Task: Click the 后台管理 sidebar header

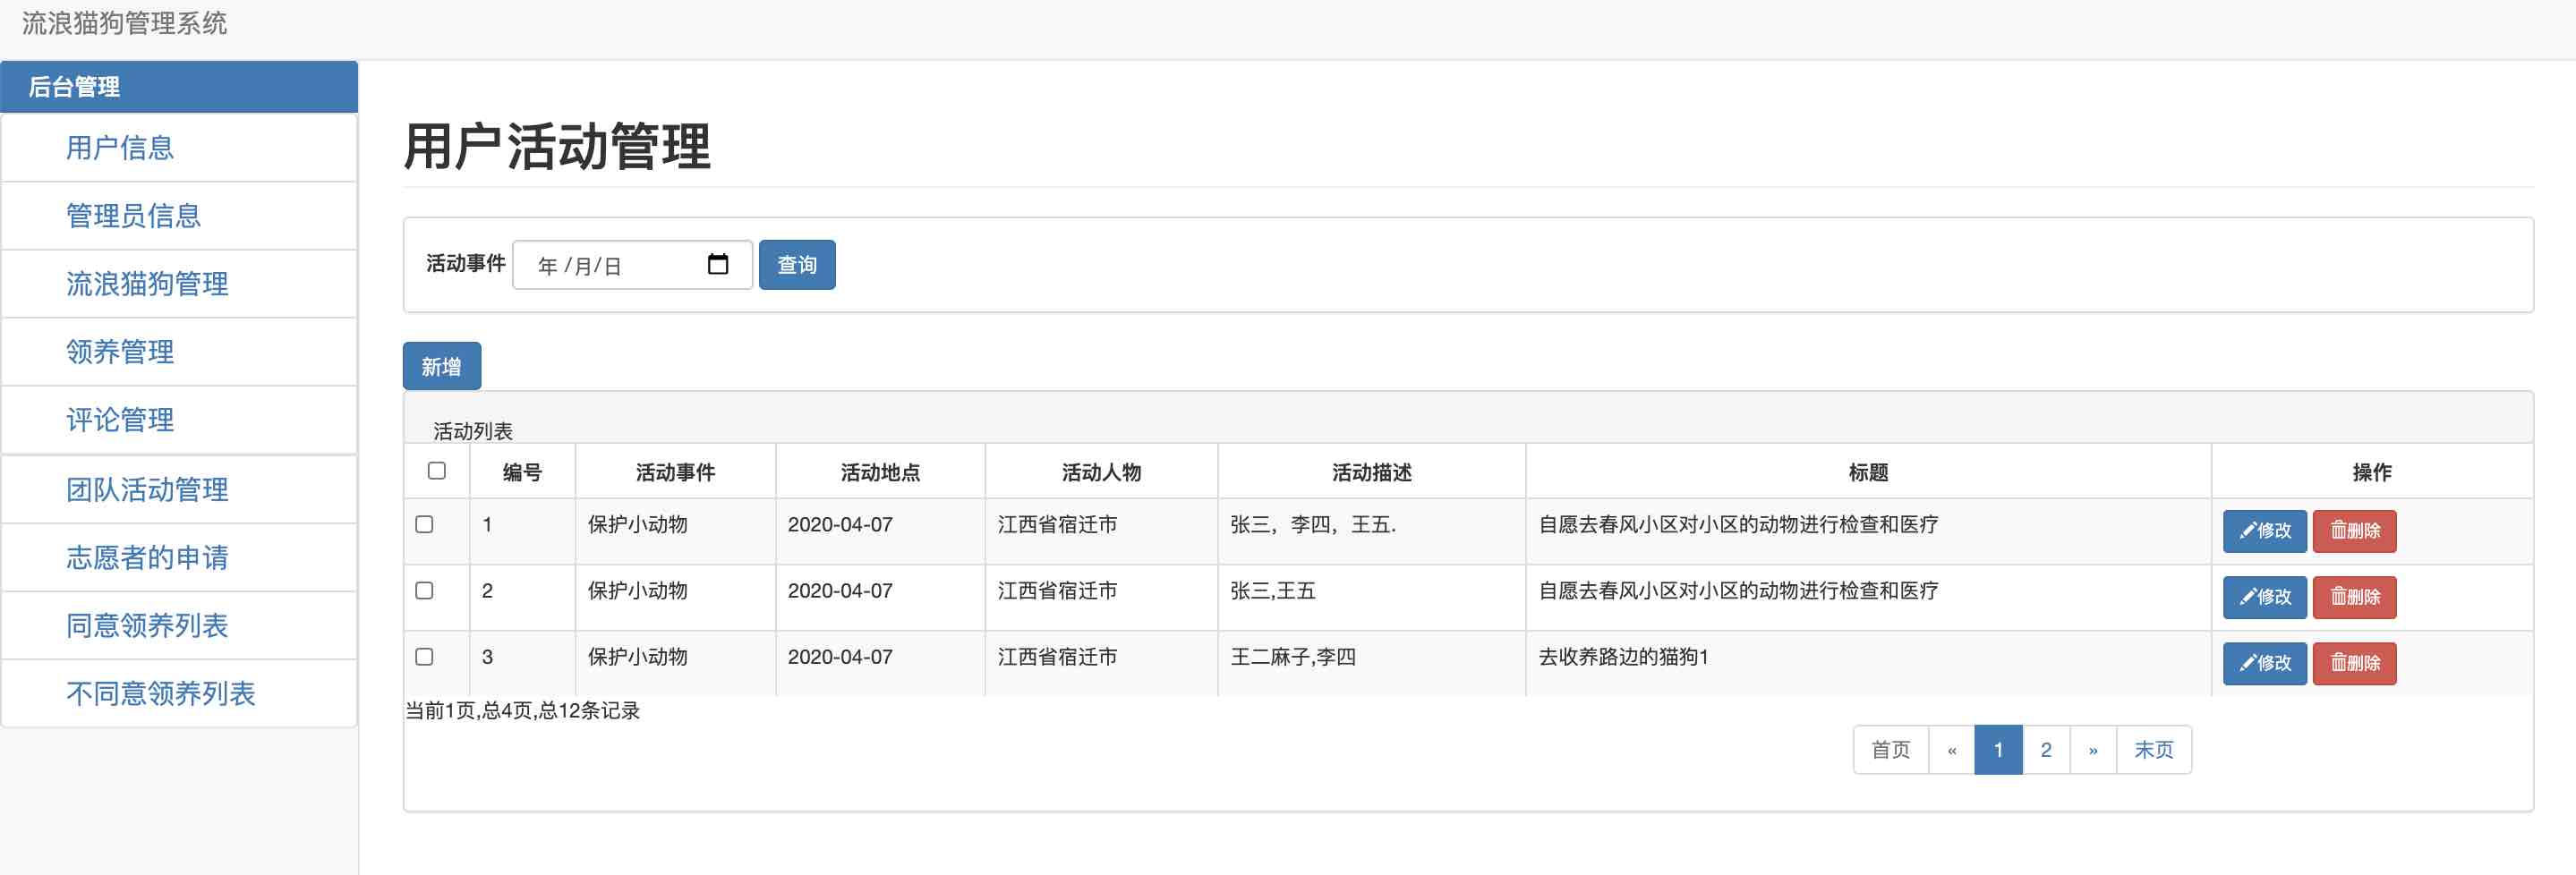Action: [x=179, y=87]
